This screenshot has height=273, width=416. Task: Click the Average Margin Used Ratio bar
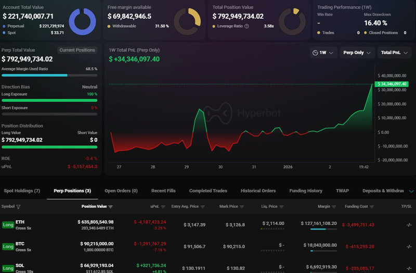49,75
